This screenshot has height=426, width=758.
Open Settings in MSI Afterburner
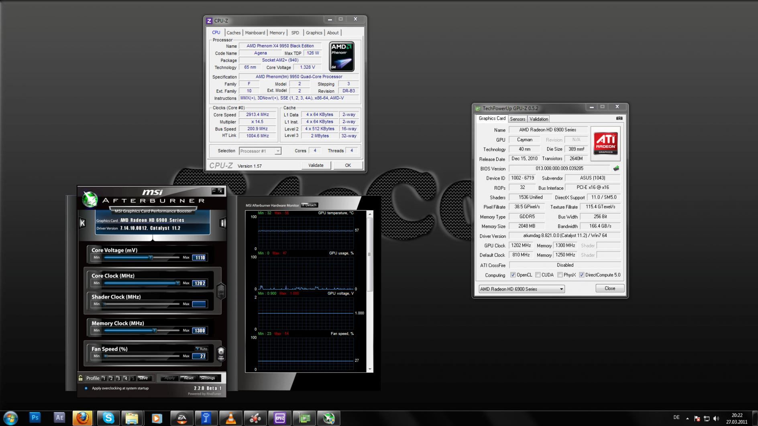(x=208, y=378)
